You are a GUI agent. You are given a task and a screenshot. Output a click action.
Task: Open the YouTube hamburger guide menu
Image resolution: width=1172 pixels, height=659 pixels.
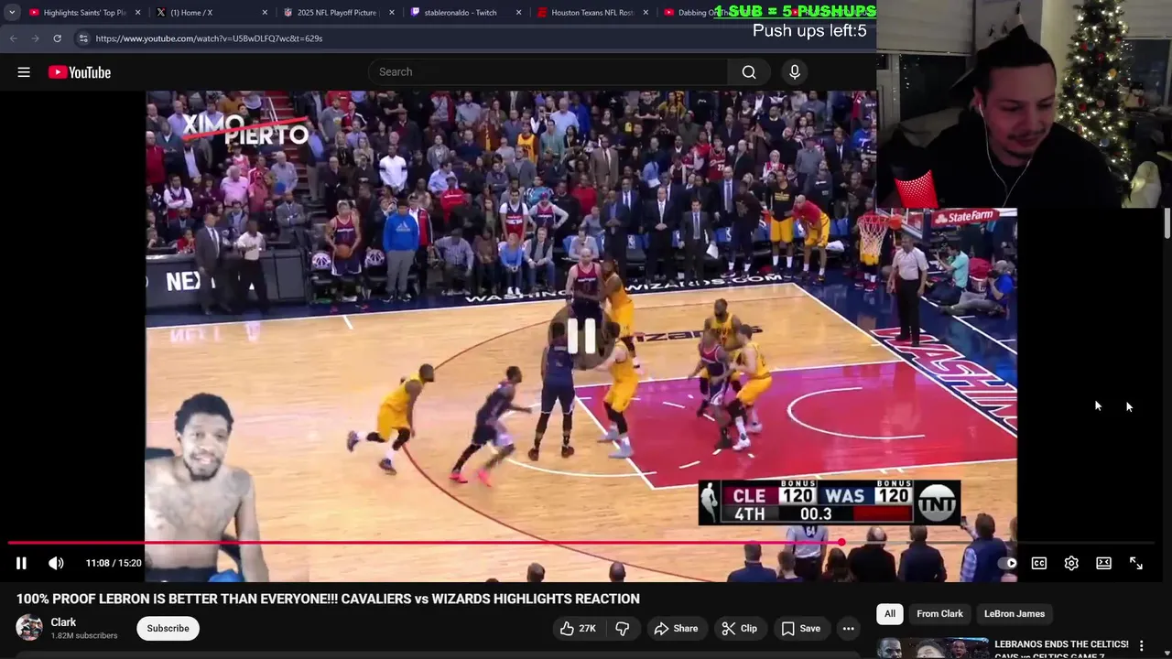click(x=24, y=72)
